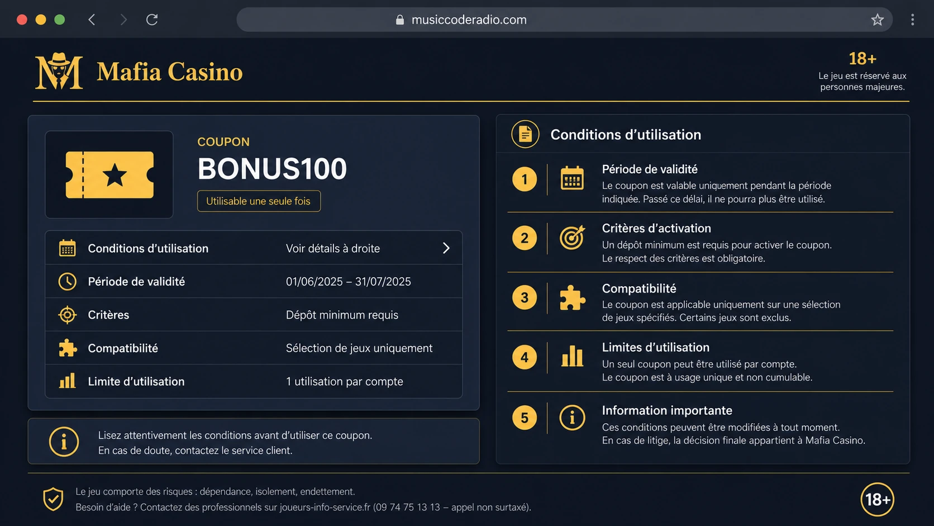The width and height of the screenshot is (934, 526).
Task: Click 'Sélection de jeux uniquement' value
Action: (359, 348)
